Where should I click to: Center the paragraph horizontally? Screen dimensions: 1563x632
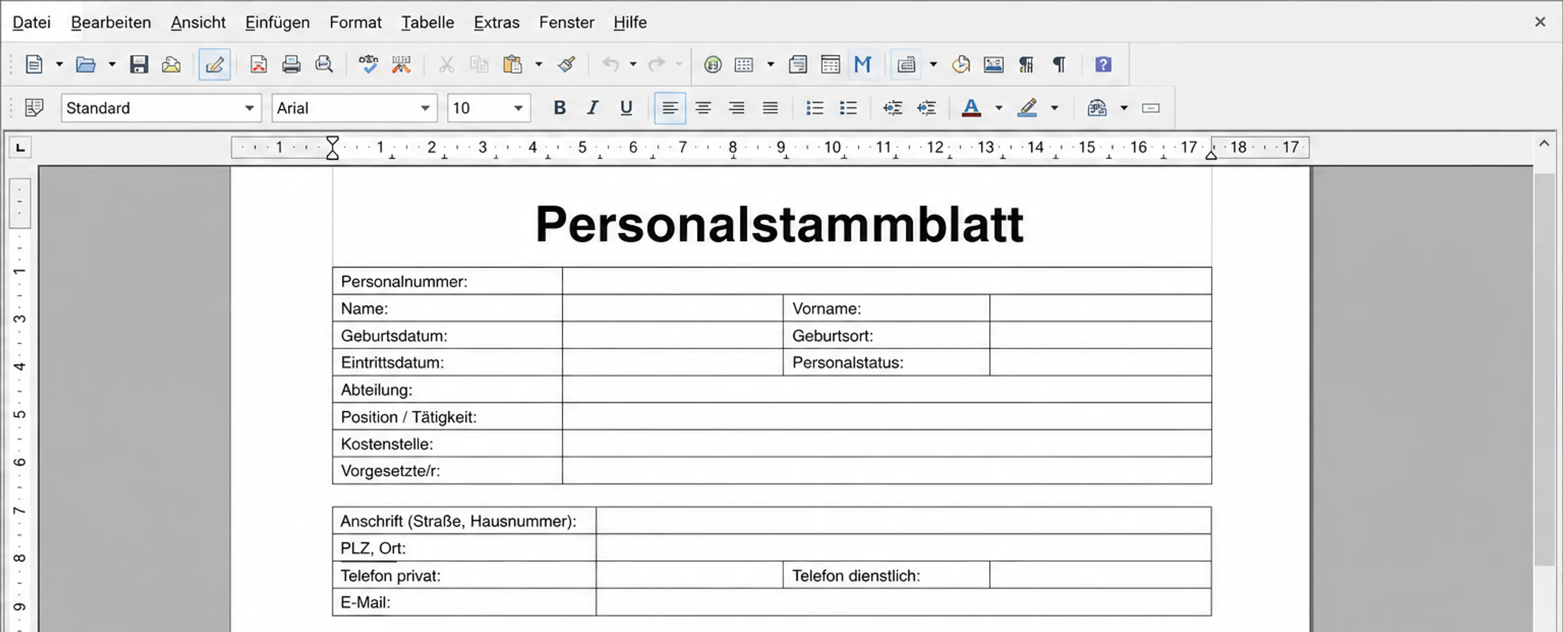click(x=703, y=108)
